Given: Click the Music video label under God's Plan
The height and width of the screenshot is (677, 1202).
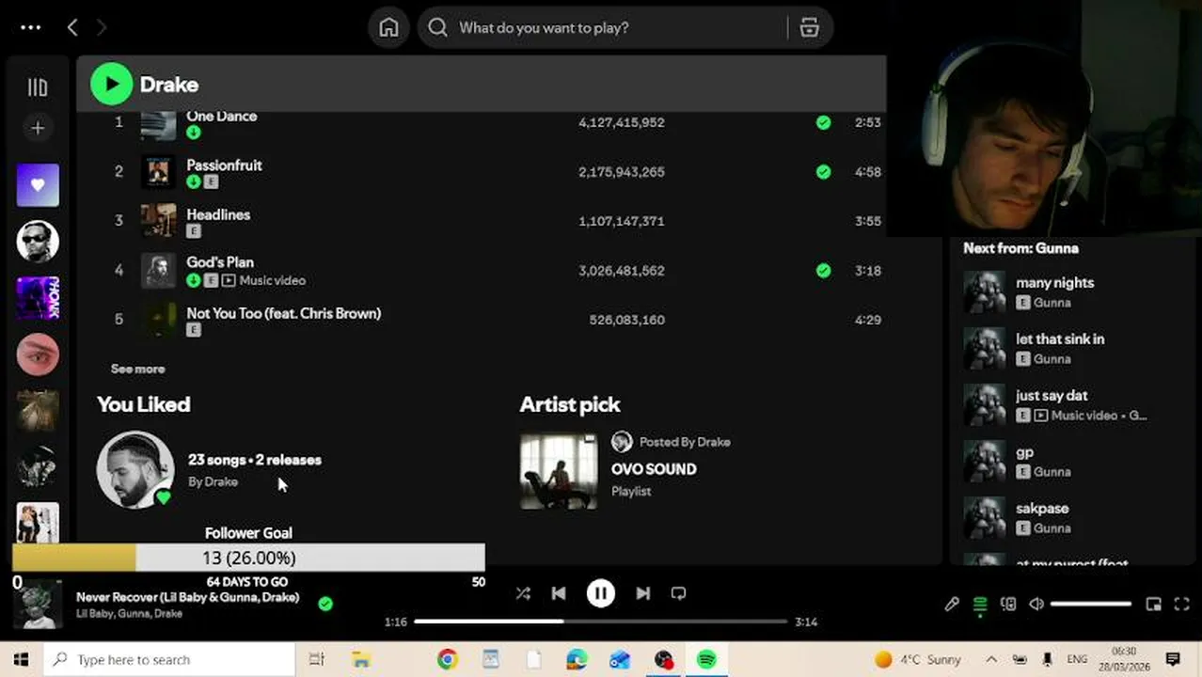Looking at the screenshot, I should point(272,280).
